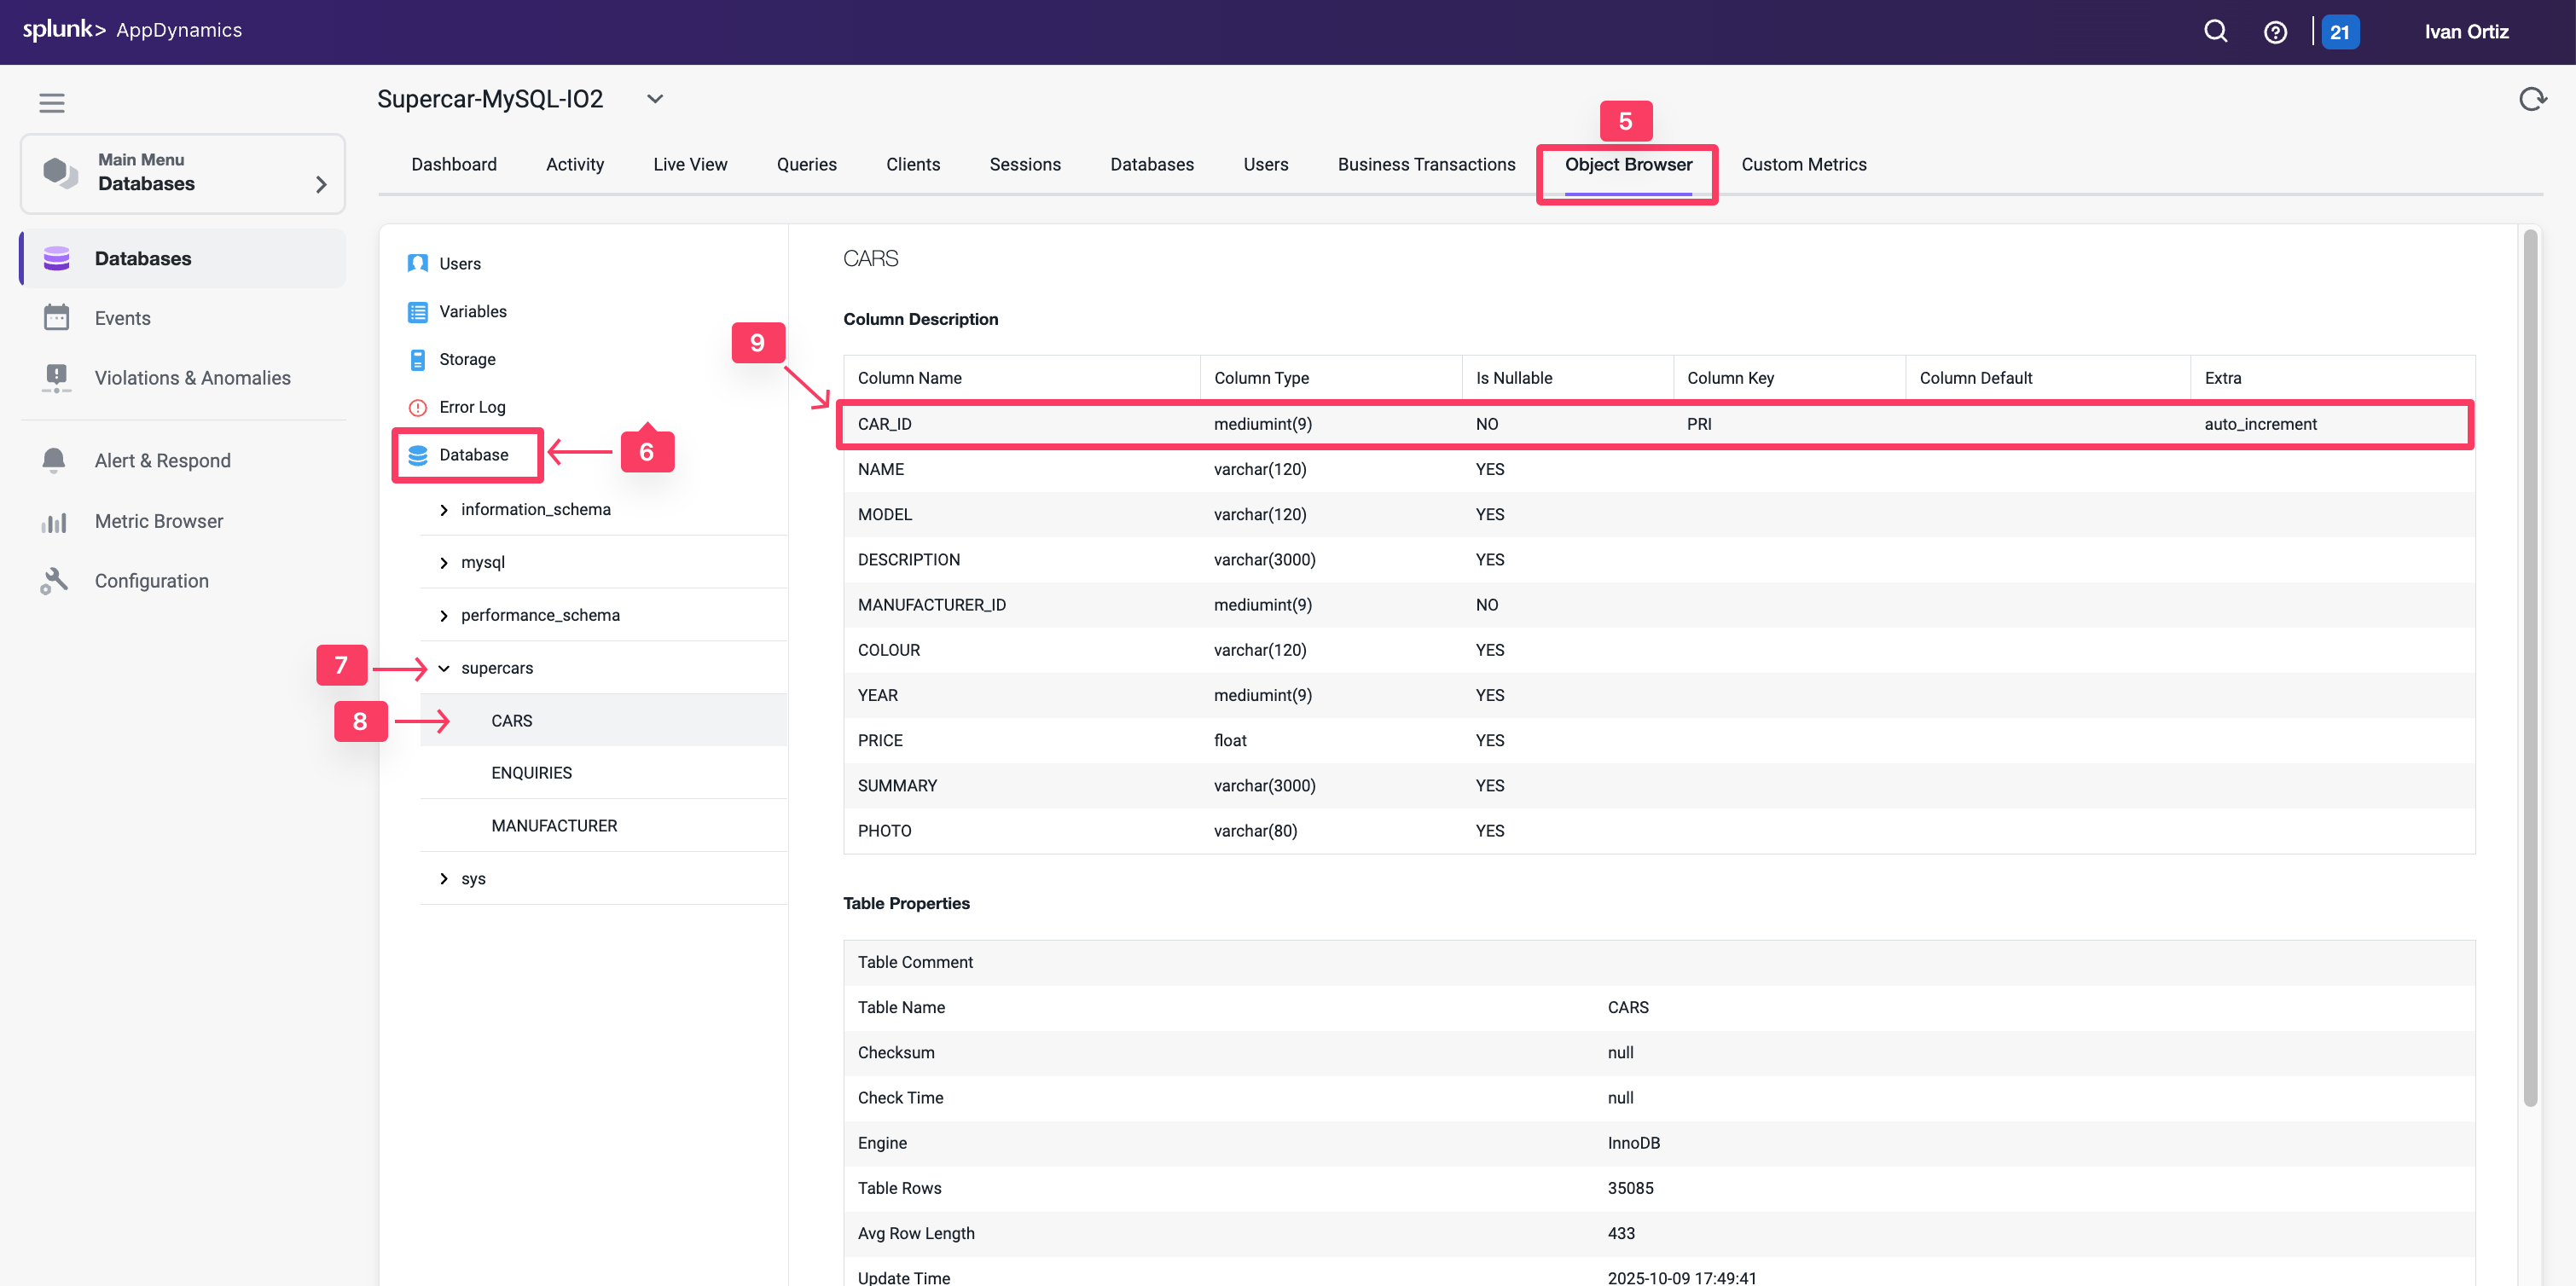Select the ENQUIRIES table

[531, 772]
